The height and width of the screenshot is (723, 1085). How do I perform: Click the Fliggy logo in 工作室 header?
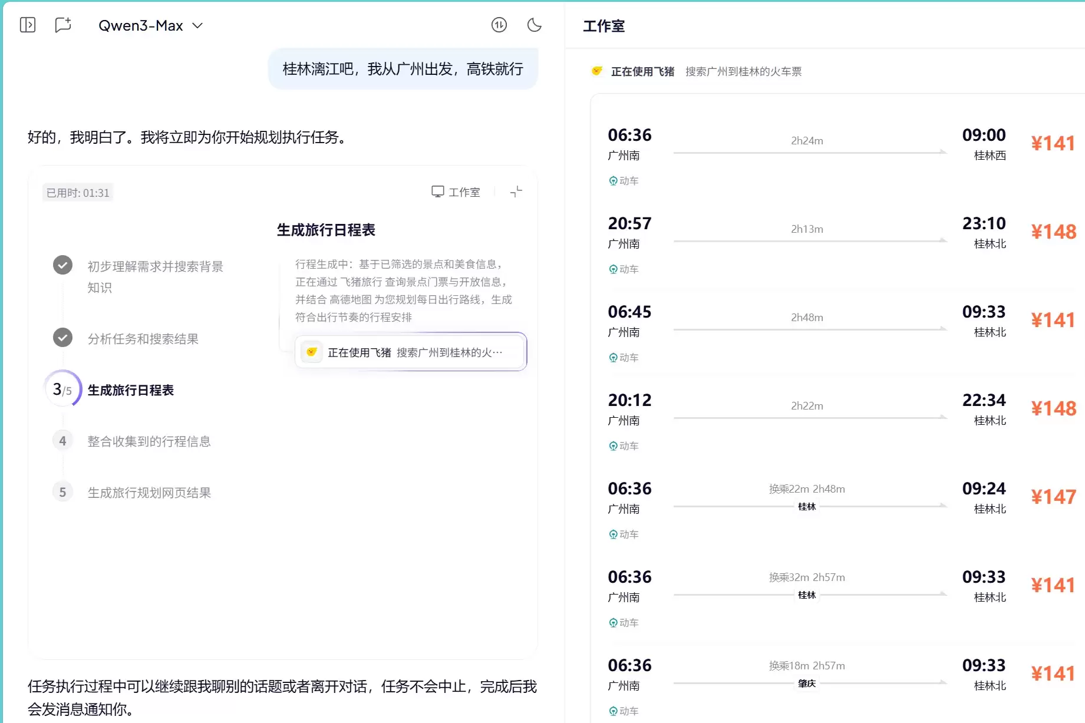click(597, 71)
